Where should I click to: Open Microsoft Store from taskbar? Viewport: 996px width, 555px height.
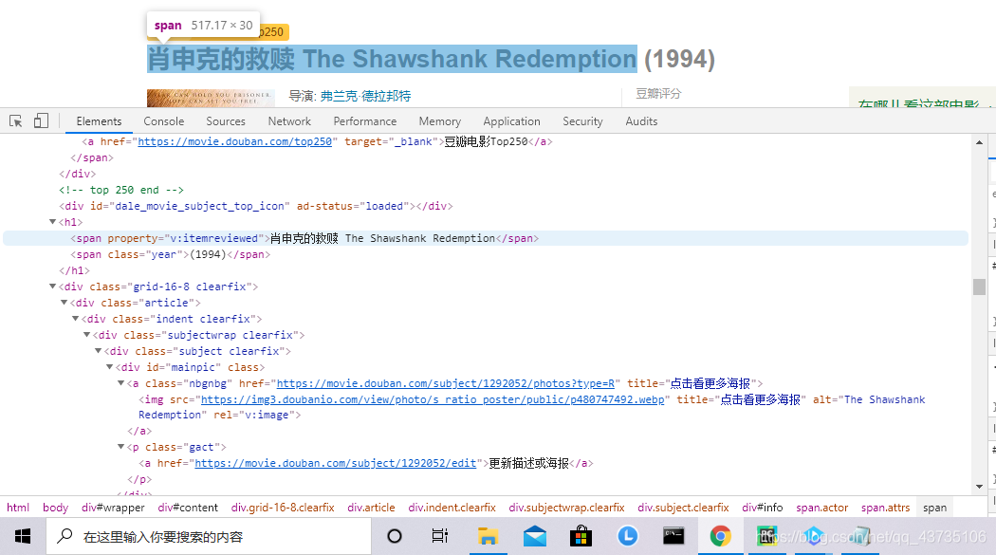click(x=581, y=537)
